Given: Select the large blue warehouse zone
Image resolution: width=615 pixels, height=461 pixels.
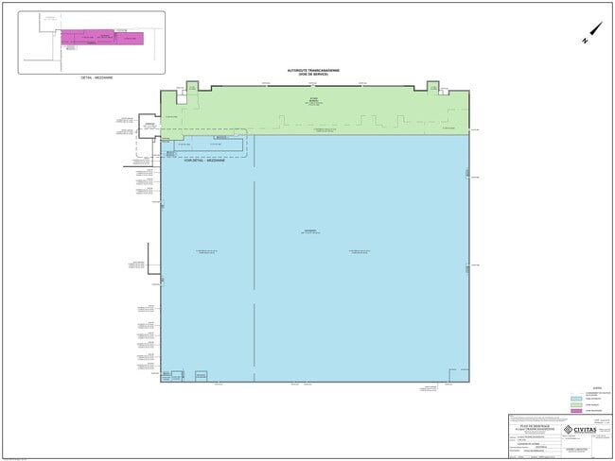Looking at the screenshot, I should 360,283.
